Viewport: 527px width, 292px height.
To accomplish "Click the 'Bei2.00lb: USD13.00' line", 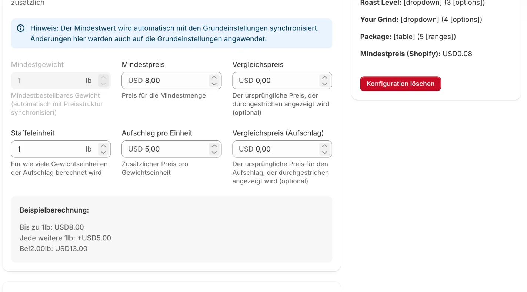I will click(53, 249).
